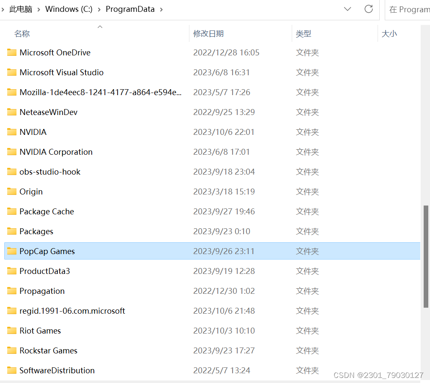The height and width of the screenshot is (383, 430).
Task: Sort by the 名称 column header
Action: tap(22, 34)
